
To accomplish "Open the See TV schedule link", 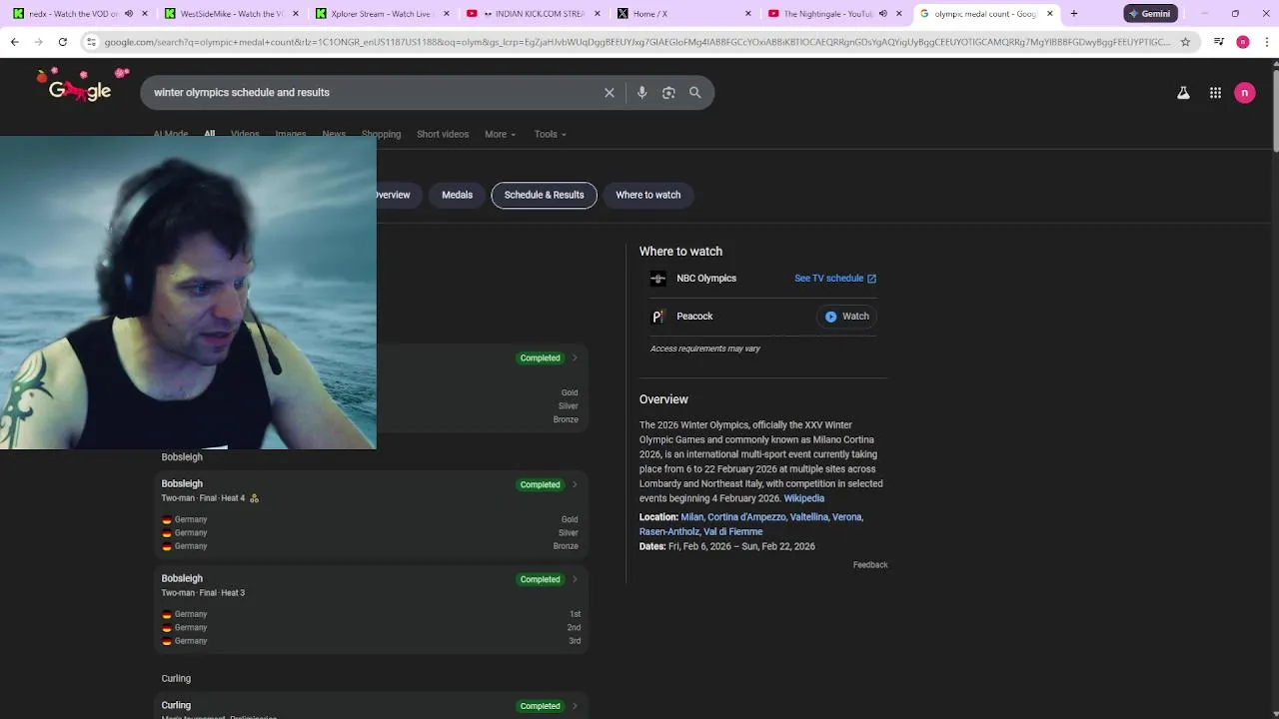I will (x=835, y=279).
